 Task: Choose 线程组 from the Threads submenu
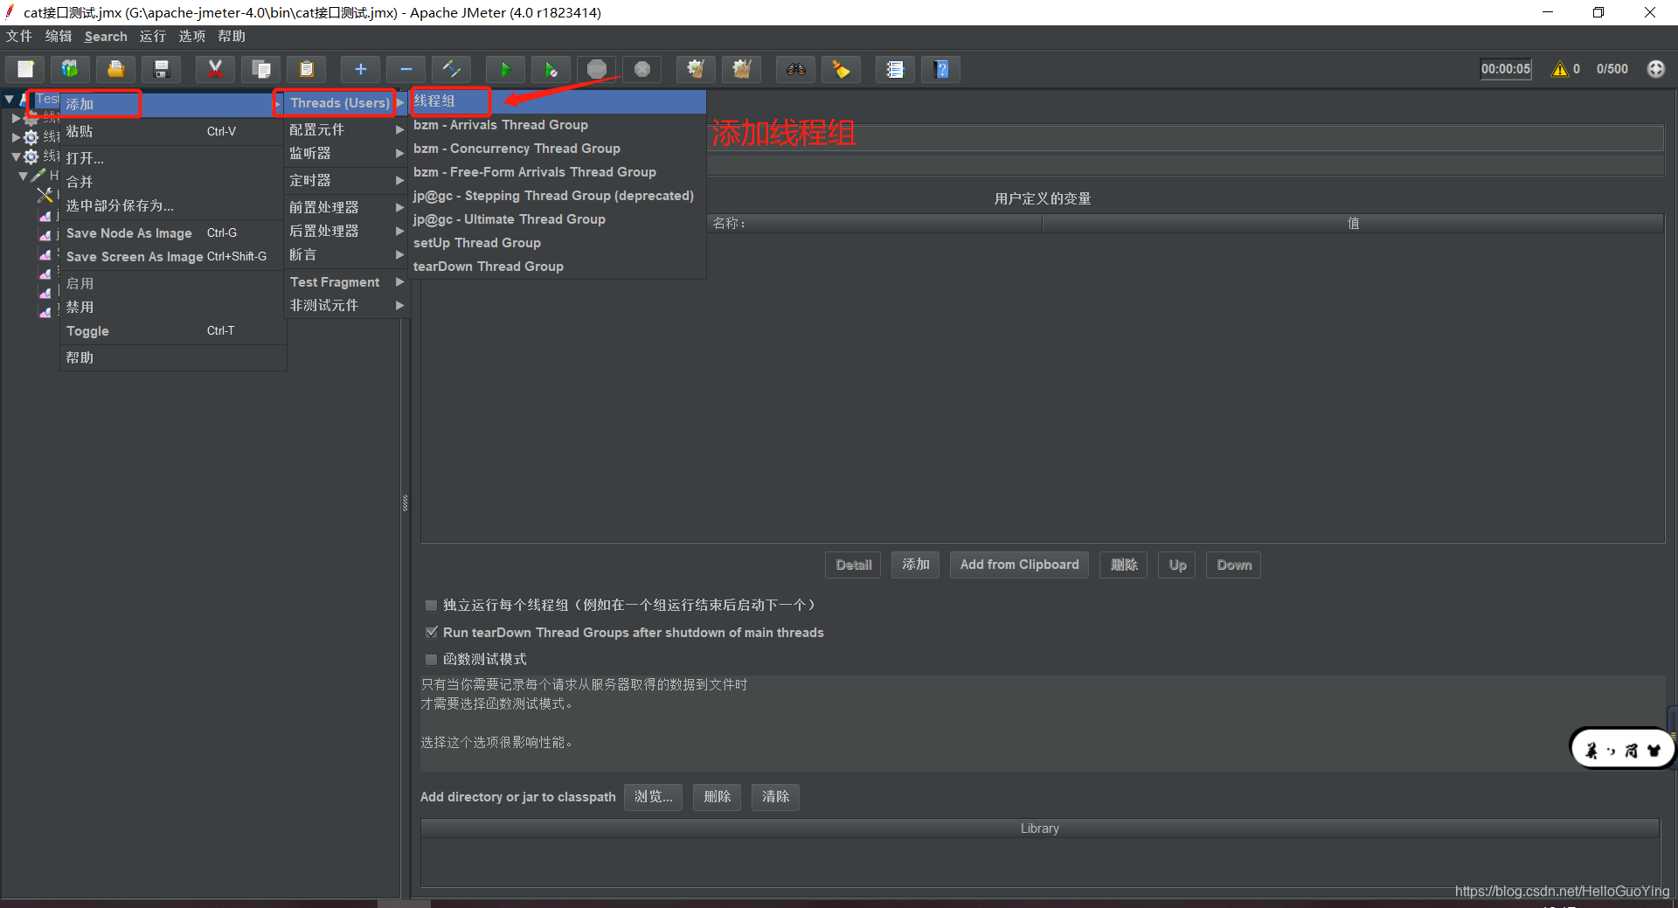[x=558, y=101]
